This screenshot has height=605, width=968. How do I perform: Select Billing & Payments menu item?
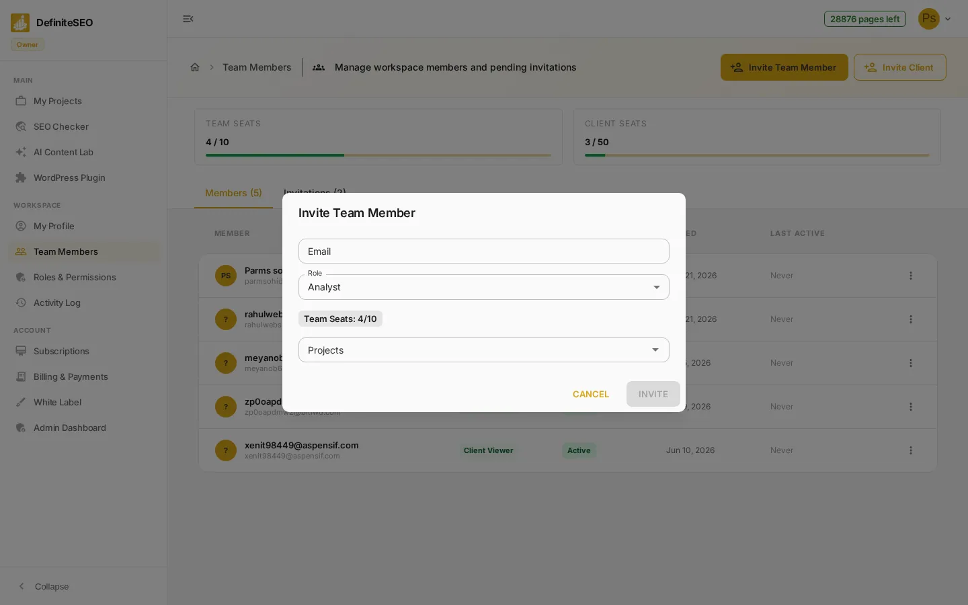pos(85,376)
